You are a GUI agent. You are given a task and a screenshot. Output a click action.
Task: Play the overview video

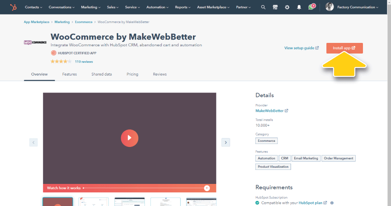(130, 138)
